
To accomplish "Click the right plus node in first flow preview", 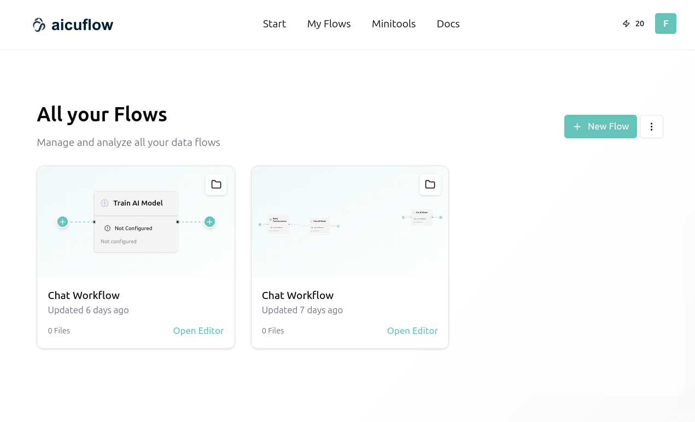I will (x=209, y=222).
